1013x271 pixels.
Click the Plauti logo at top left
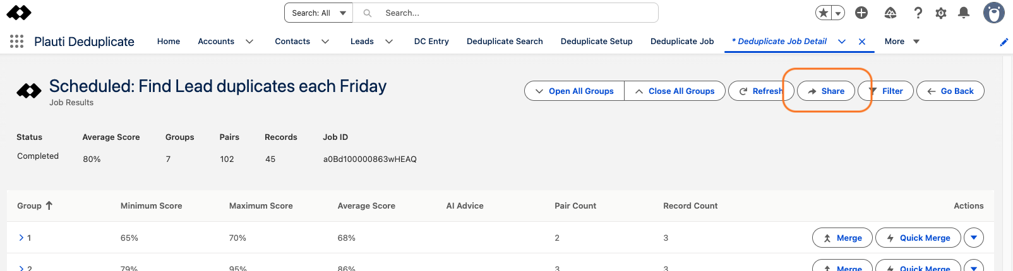[19, 13]
